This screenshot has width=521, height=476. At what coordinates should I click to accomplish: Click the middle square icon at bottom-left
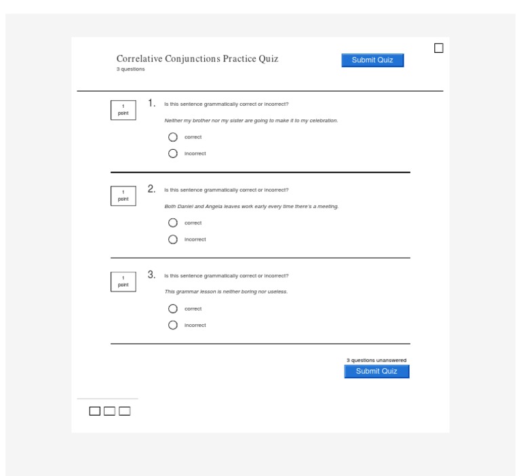coord(109,411)
